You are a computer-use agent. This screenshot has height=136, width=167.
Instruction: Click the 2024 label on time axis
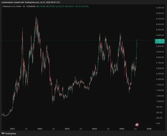pyautogui.click(x=95, y=129)
